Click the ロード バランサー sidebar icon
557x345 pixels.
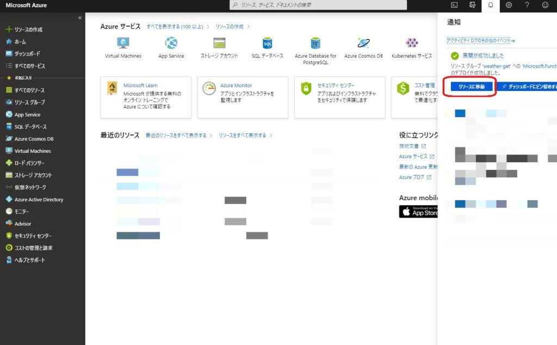click(x=9, y=163)
